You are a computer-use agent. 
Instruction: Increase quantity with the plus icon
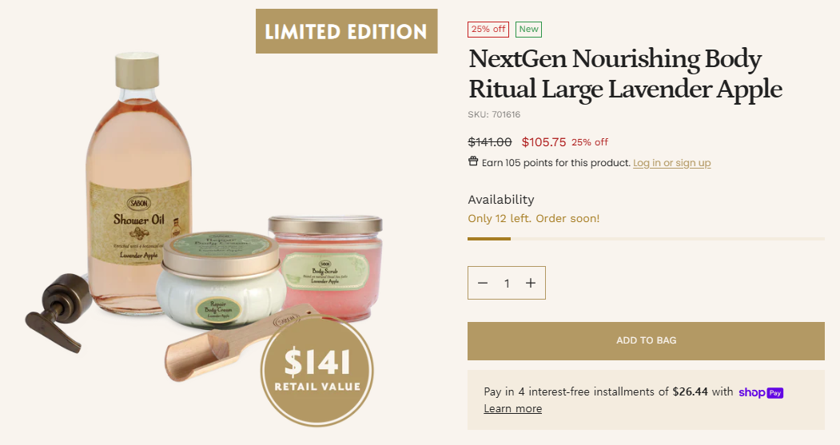pos(531,283)
